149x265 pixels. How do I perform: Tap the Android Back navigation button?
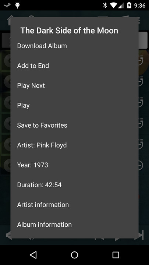click(33, 255)
